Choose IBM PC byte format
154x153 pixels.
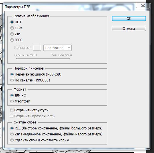point(12,95)
